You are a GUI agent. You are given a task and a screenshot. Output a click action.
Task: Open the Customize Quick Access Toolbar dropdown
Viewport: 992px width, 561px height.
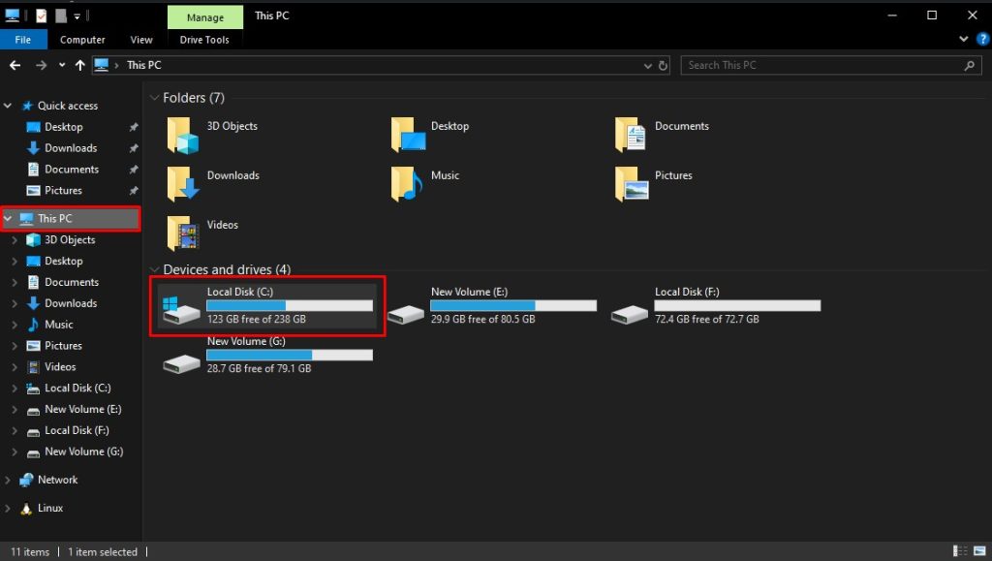pos(75,16)
